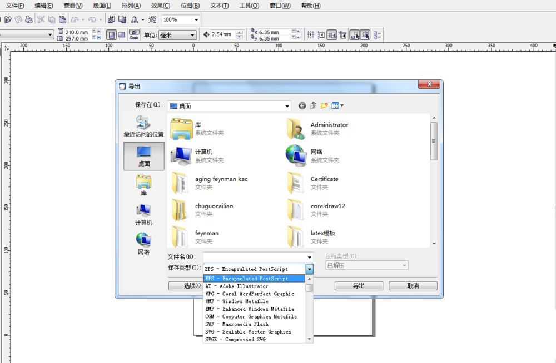Expand the zoom level 100% dropdown
This screenshot has height=363, width=556.
point(196,19)
